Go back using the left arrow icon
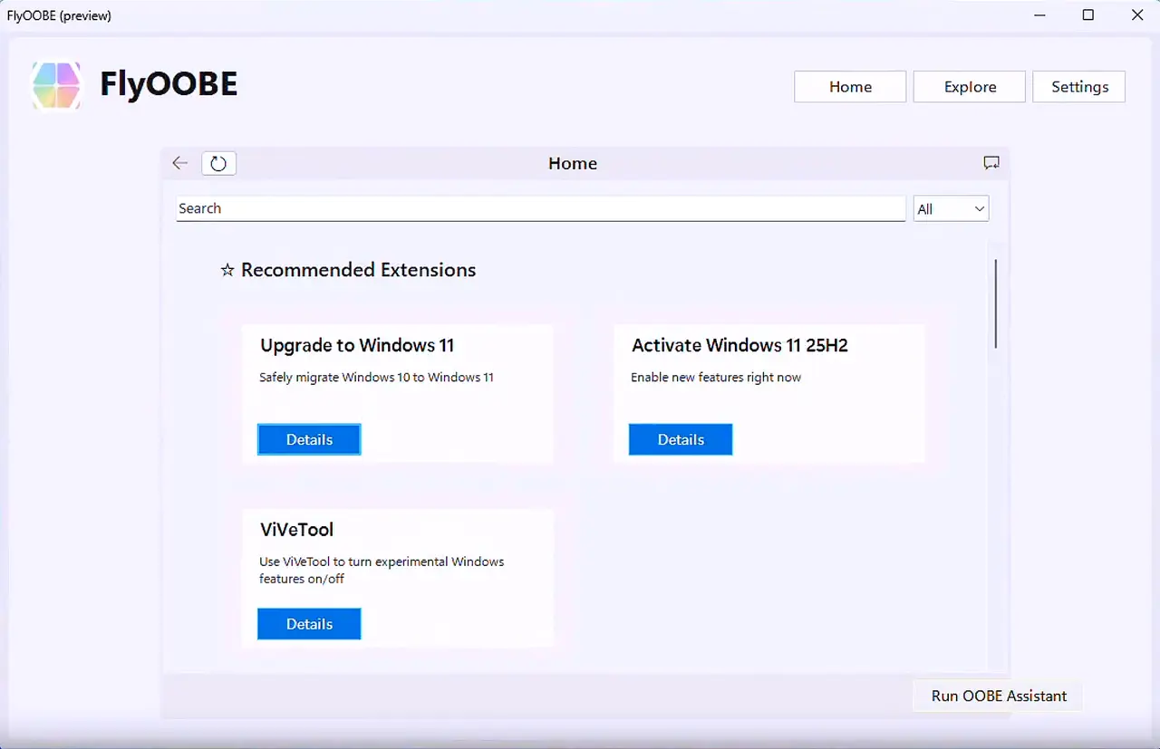1160x749 pixels. coord(180,163)
